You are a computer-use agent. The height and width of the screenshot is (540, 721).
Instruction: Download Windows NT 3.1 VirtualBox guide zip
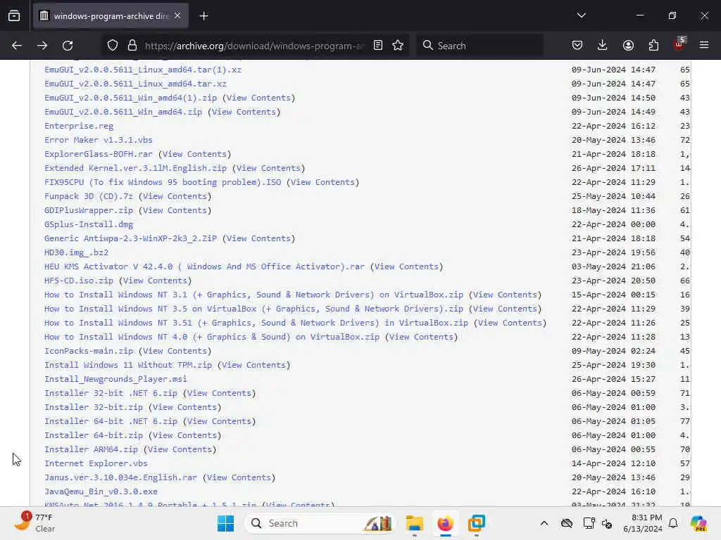pos(253,295)
